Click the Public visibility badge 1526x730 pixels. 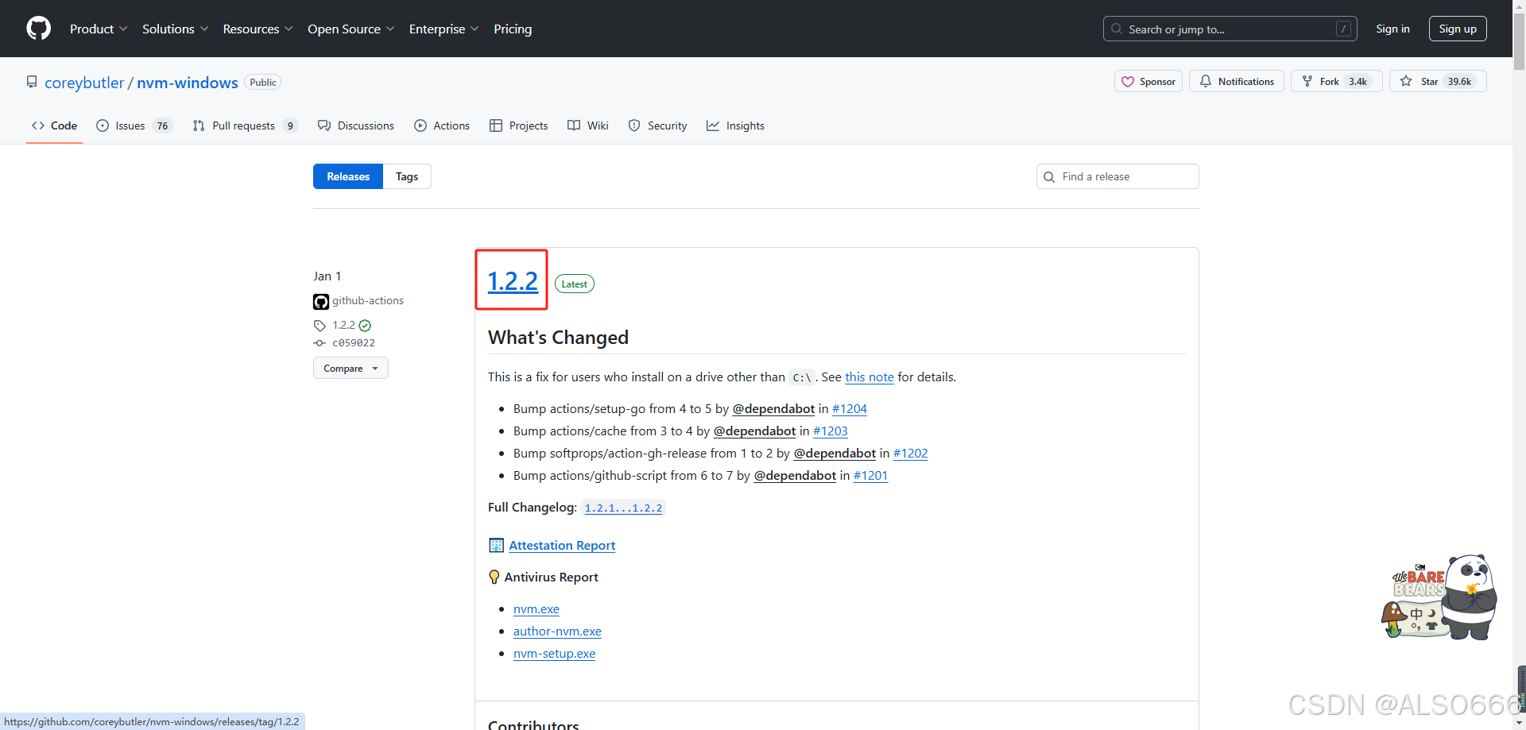click(263, 83)
